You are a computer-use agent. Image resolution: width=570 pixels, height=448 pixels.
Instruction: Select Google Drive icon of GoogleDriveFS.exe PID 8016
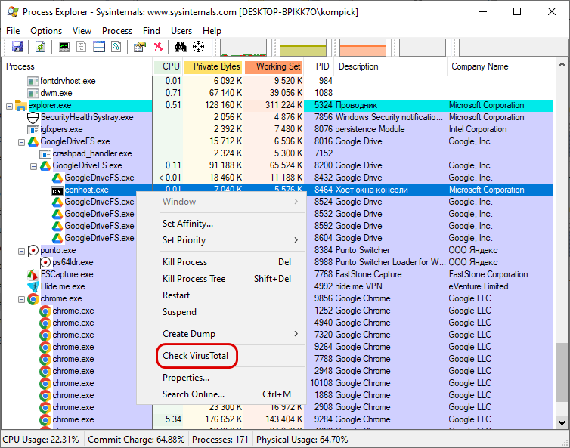[x=33, y=142]
